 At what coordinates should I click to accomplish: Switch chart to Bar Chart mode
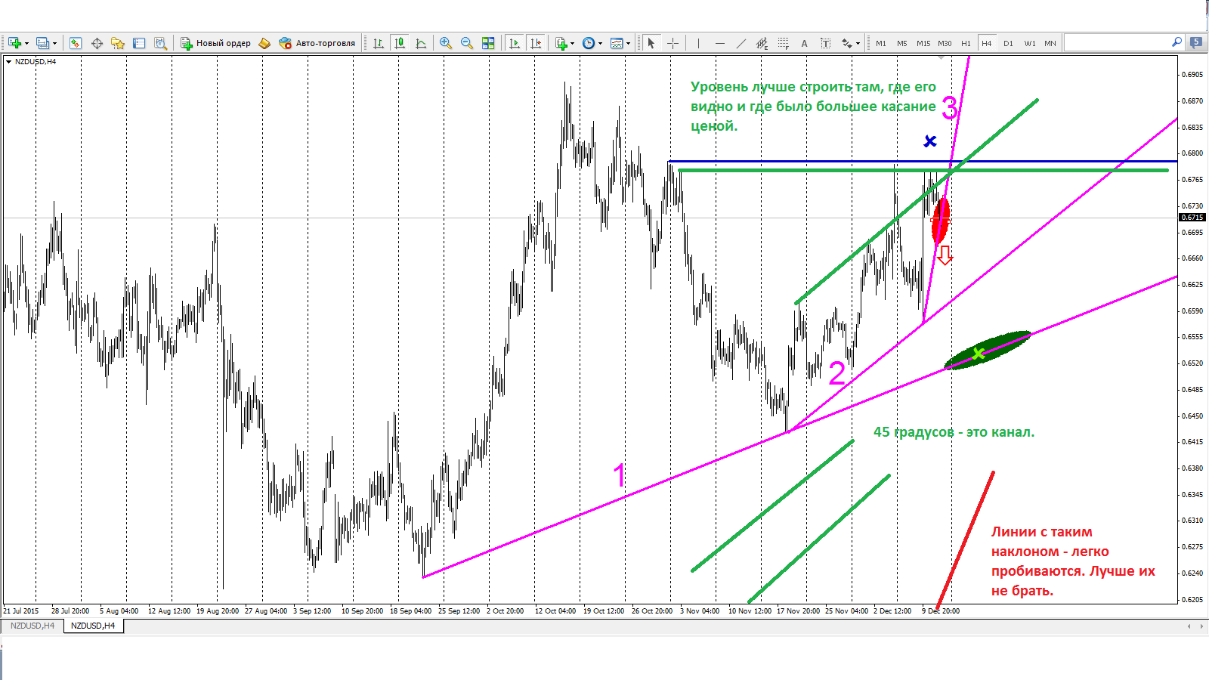(x=378, y=43)
